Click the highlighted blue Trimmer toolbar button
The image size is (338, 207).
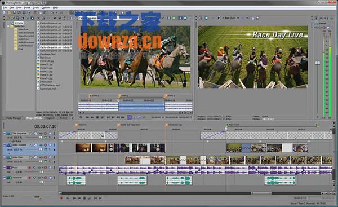pos(129,117)
